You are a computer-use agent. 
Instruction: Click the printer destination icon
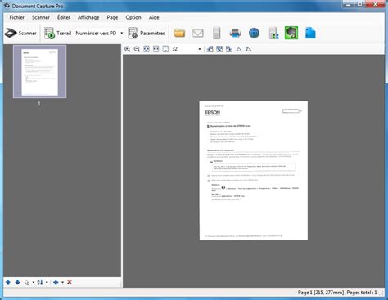tap(235, 34)
